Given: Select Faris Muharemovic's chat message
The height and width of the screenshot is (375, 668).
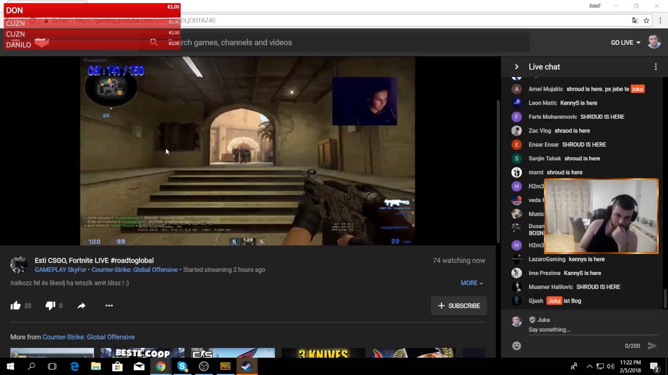Looking at the screenshot, I should [x=602, y=117].
